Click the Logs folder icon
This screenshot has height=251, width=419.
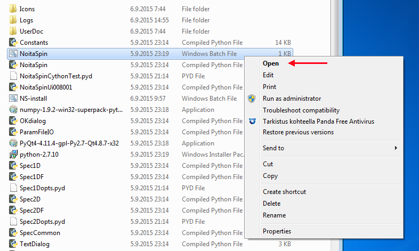(x=13, y=20)
